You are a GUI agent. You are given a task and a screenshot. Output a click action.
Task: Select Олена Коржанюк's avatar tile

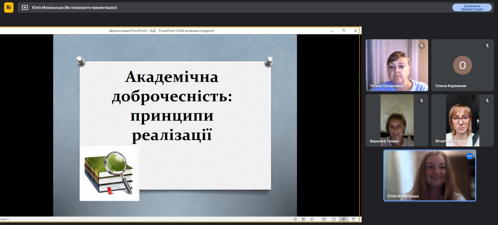click(462, 65)
